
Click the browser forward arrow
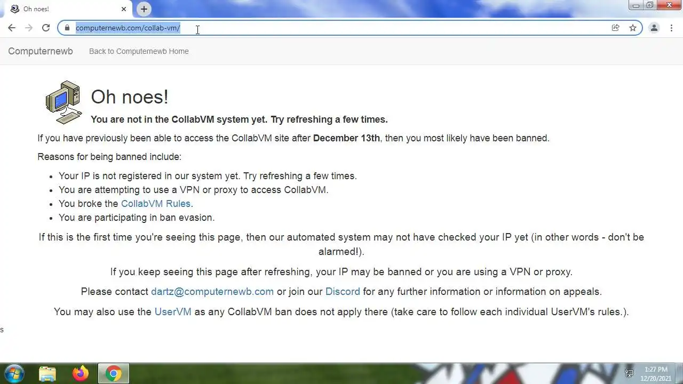click(x=29, y=28)
